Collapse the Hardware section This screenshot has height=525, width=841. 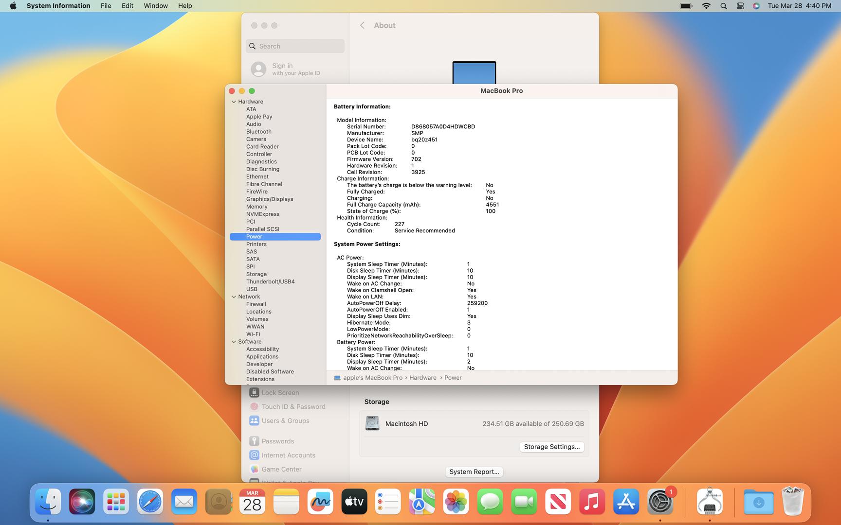pyautogui.click(x=234, y=102)
